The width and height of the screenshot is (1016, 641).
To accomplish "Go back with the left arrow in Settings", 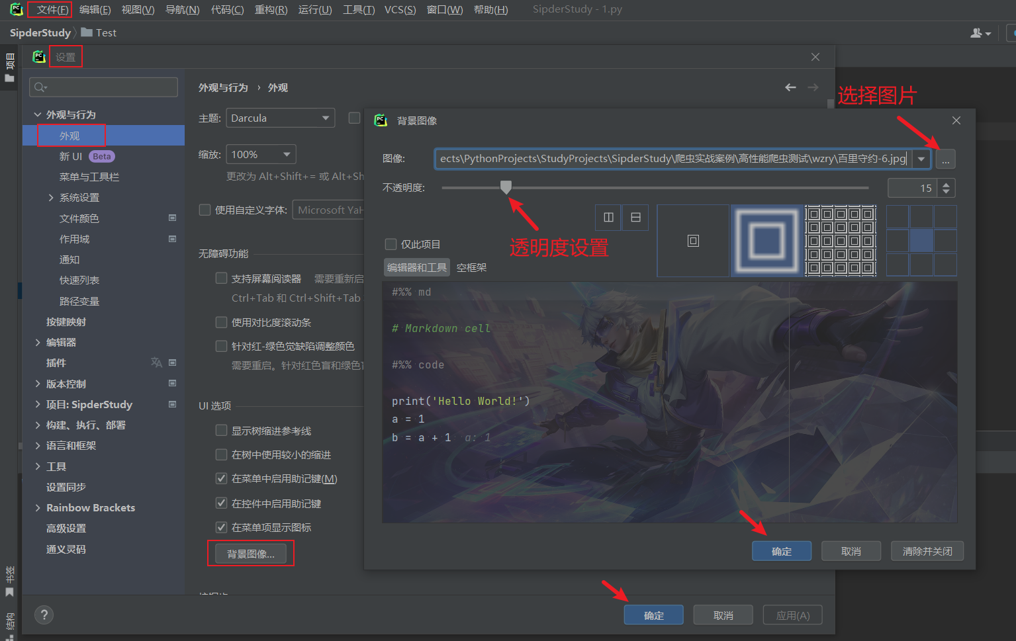I will pos(790,87).
